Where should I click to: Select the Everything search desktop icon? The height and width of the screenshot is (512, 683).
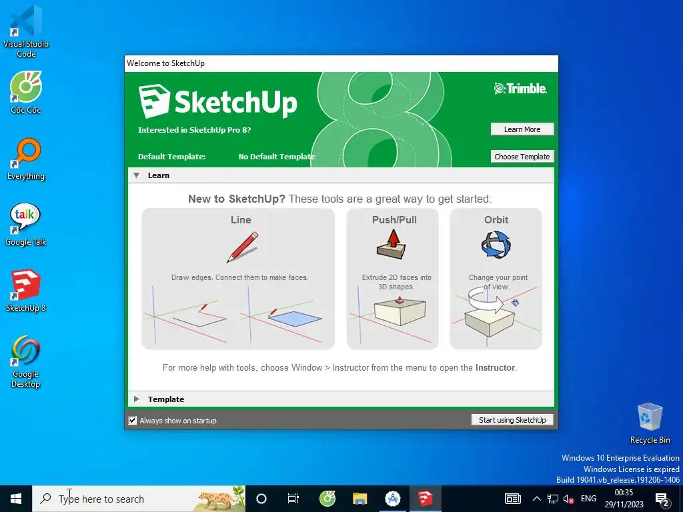[x=26, y=159]
